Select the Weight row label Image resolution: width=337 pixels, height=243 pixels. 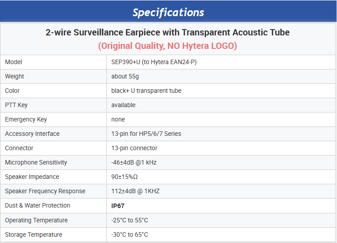point(14,76)
